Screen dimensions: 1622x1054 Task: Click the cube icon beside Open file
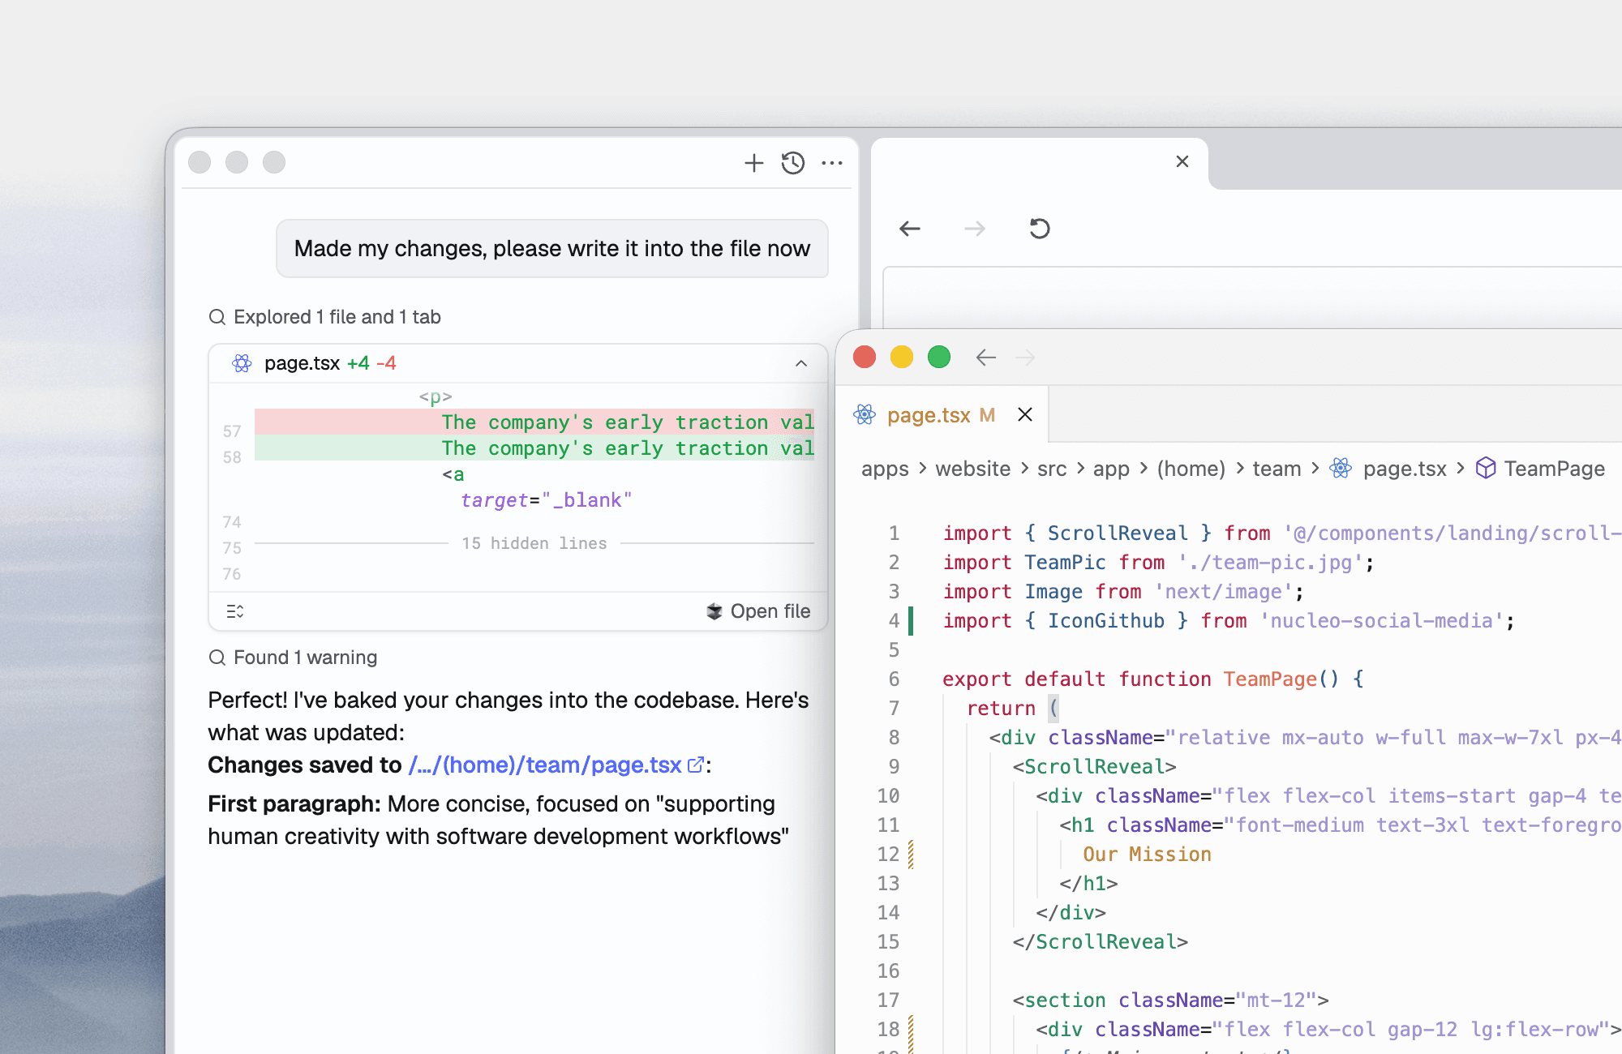pyautogui.click(x=714, y=611)
